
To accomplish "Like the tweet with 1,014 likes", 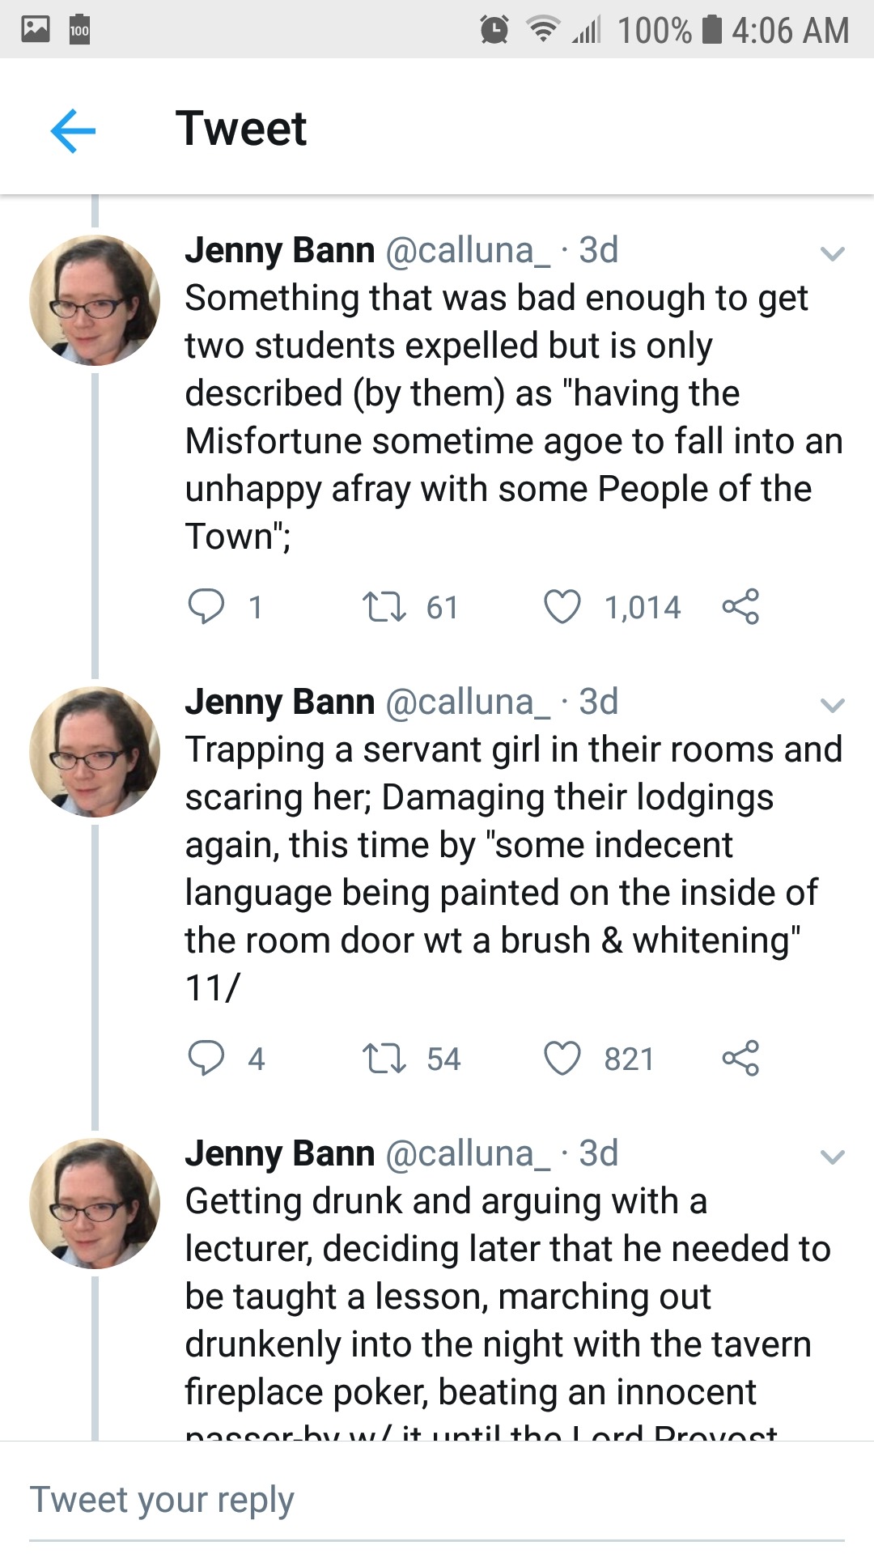I will [x=562, y=606].
